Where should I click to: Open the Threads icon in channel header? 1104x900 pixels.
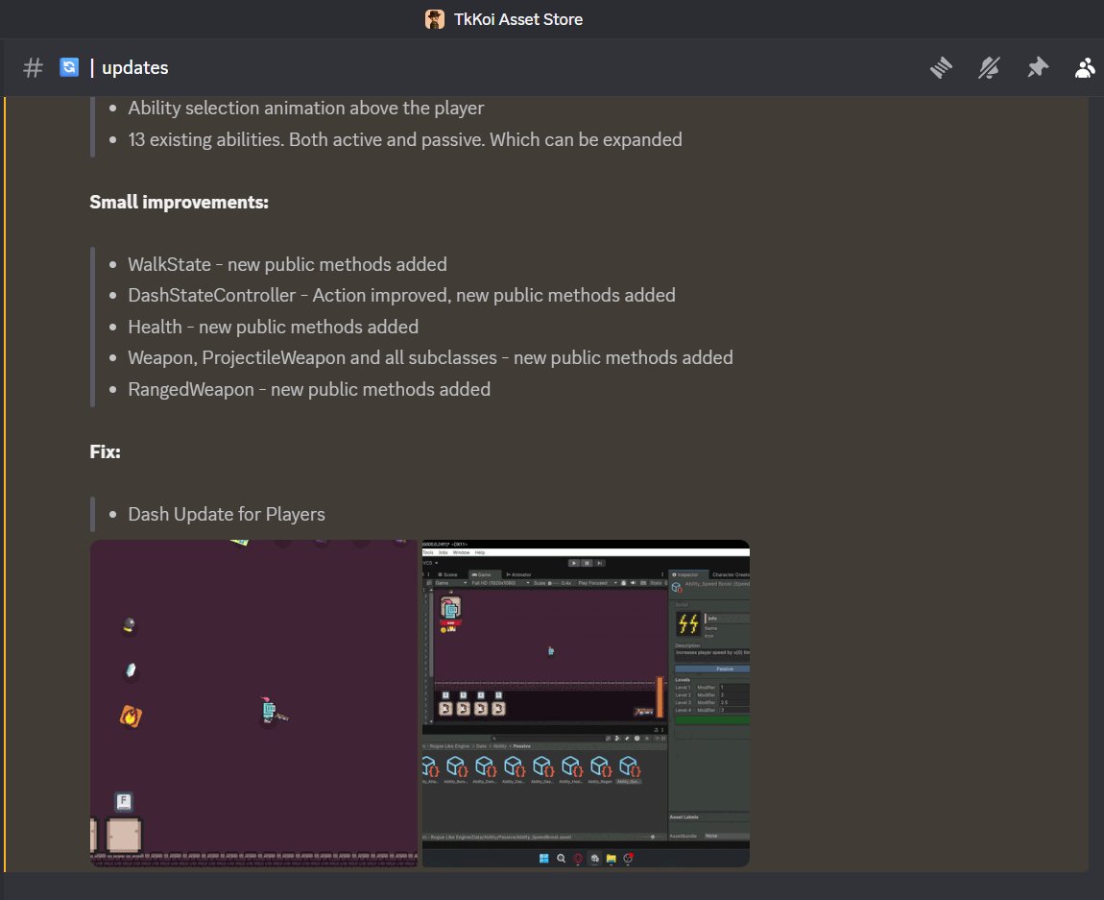[941, 67]
